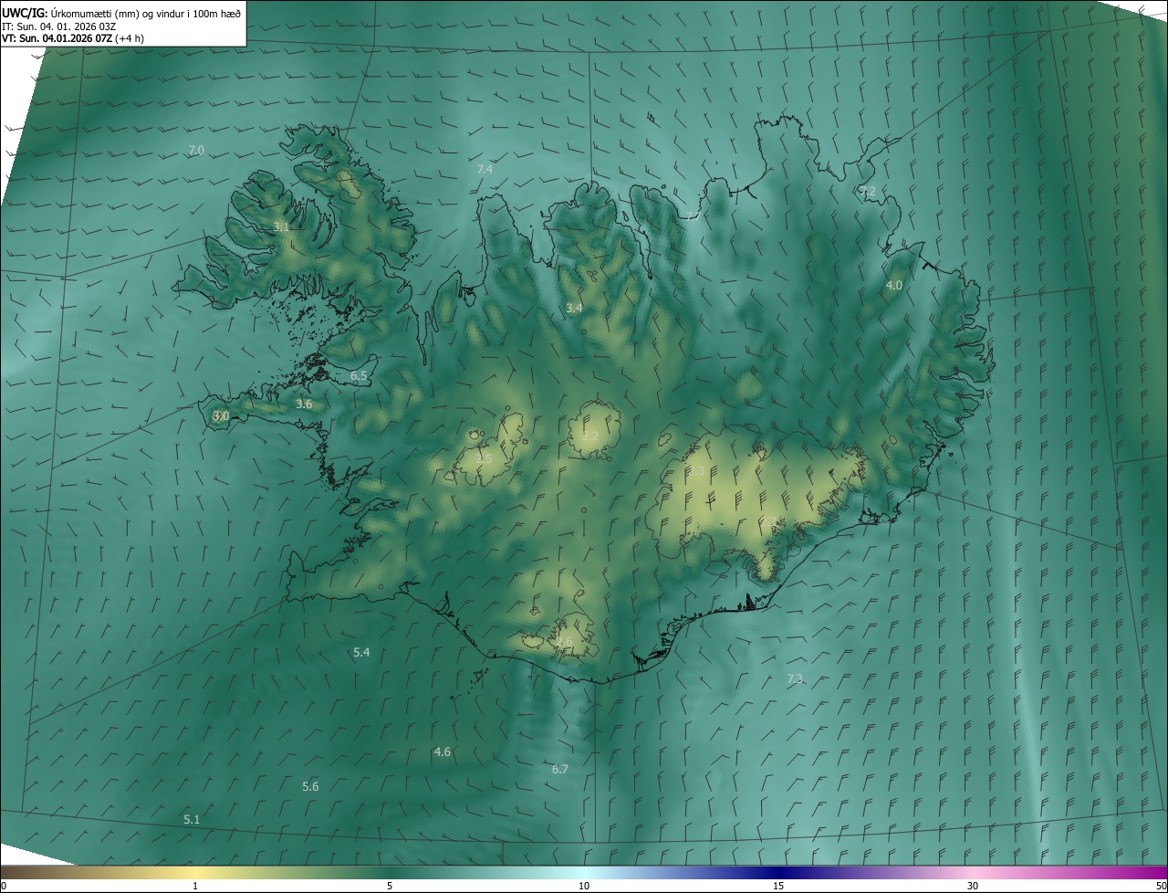Click the 3.0 value on Snæfellsnes tip
This screenshot has width=1168, height=893.
click(220, 415)
